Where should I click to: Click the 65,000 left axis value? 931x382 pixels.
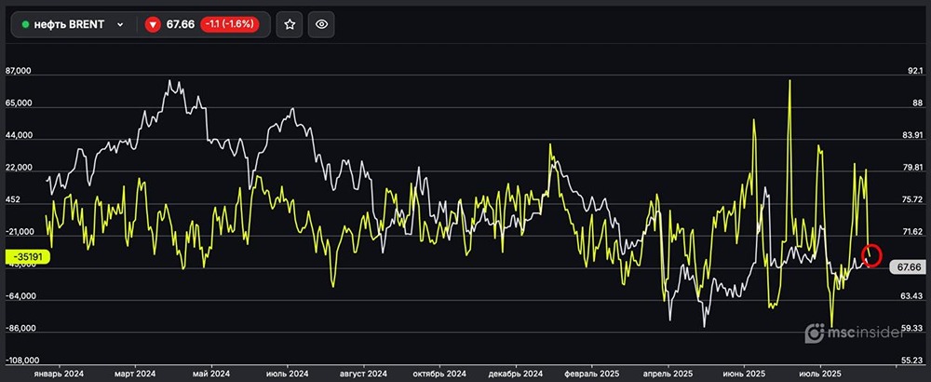click(18, 103)
